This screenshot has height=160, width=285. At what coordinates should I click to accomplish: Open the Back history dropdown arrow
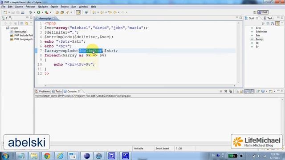click(119, 12)
